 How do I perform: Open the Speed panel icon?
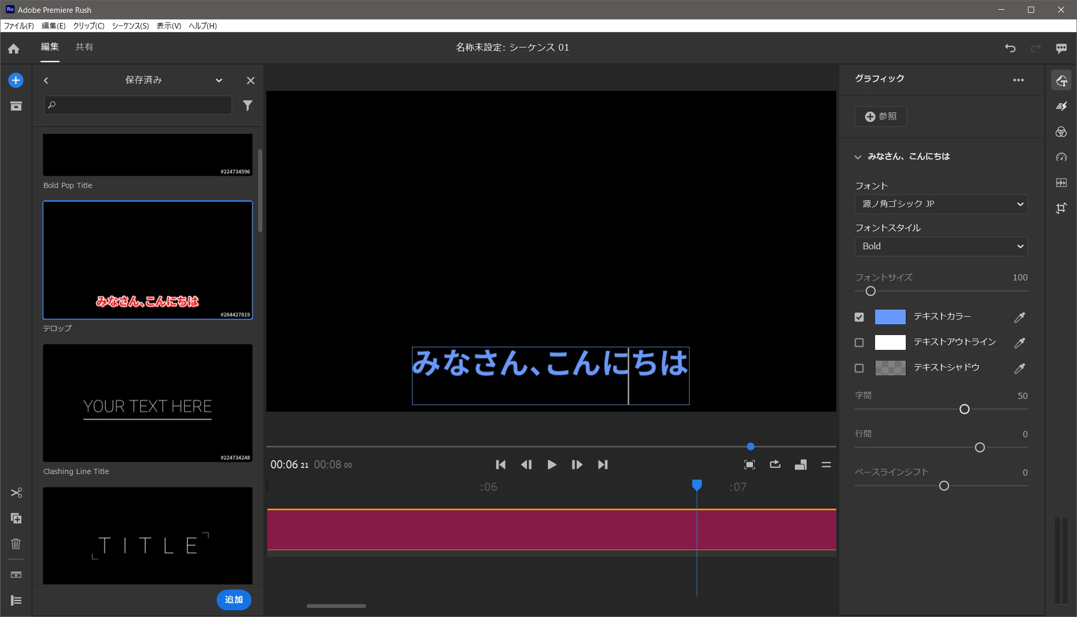click(1061, 157)
